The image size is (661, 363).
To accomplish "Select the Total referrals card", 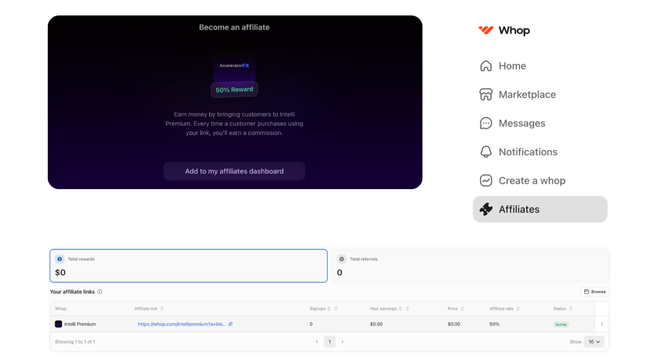I will point(470,266).
